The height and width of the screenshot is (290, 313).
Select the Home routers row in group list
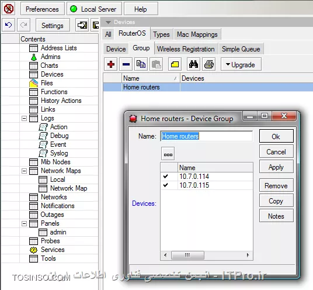click(208, 87)
